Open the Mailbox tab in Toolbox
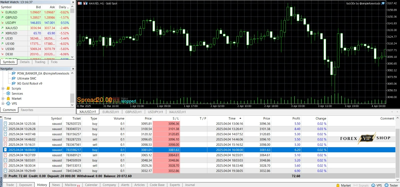This screenshot has height=187, width=400. click(72, 185)
